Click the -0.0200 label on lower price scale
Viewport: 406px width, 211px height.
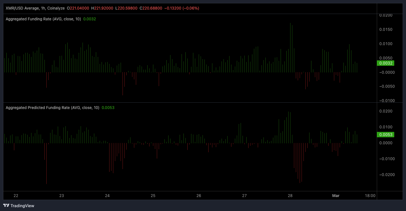pos(385,175)
